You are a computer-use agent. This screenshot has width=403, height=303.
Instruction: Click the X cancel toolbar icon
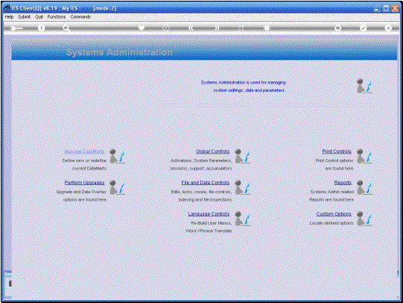point(388,28)
